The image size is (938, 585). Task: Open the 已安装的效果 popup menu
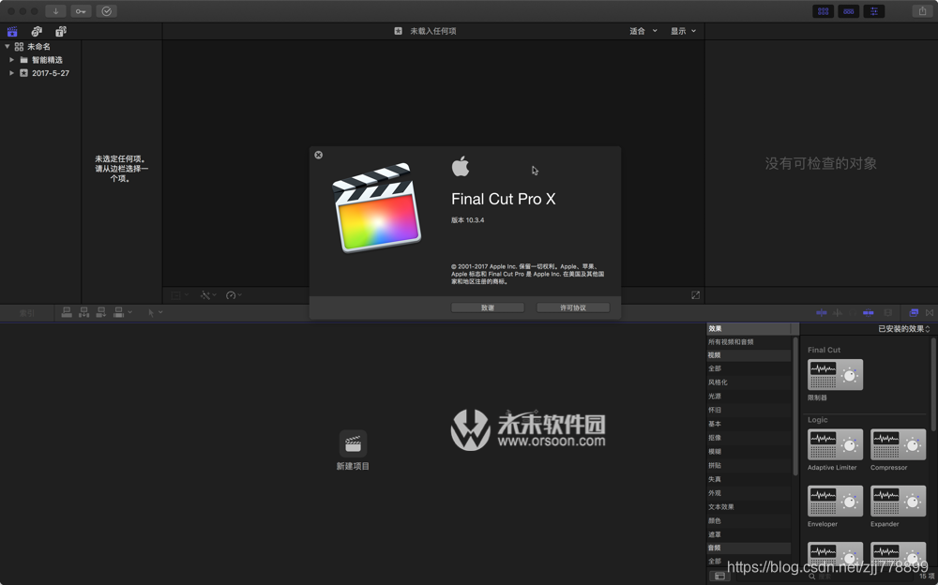click(904, 329)
